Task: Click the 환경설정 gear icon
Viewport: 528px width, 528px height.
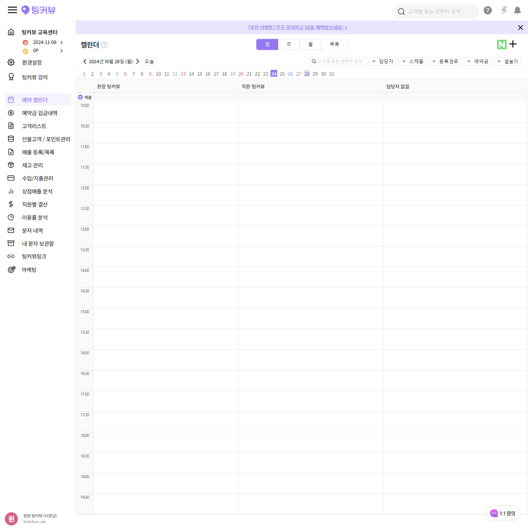Action: click(x=11, y=62)
